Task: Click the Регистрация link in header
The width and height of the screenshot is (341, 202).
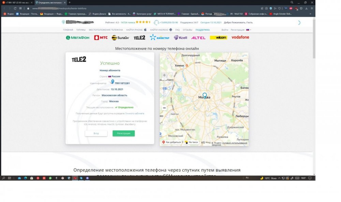Action: 237,30
